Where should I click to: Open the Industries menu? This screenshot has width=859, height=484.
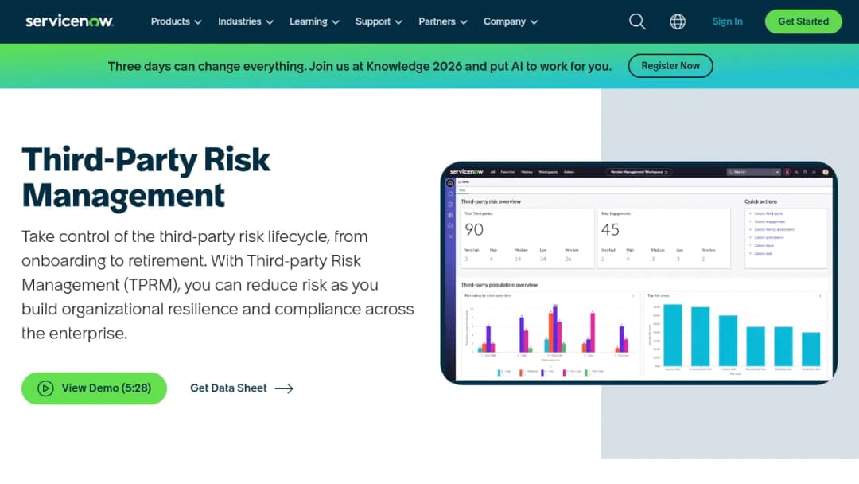[246, 21]
